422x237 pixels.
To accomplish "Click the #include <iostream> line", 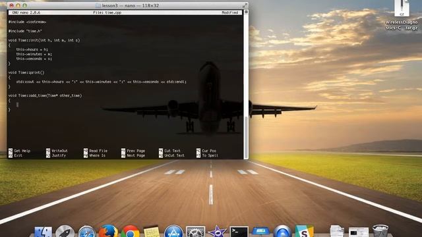I will (x=27, y=22).
